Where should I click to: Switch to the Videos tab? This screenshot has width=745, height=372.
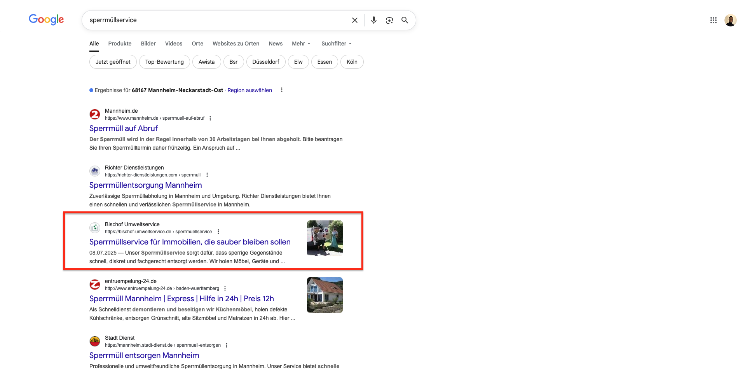(x=174, y=44)
